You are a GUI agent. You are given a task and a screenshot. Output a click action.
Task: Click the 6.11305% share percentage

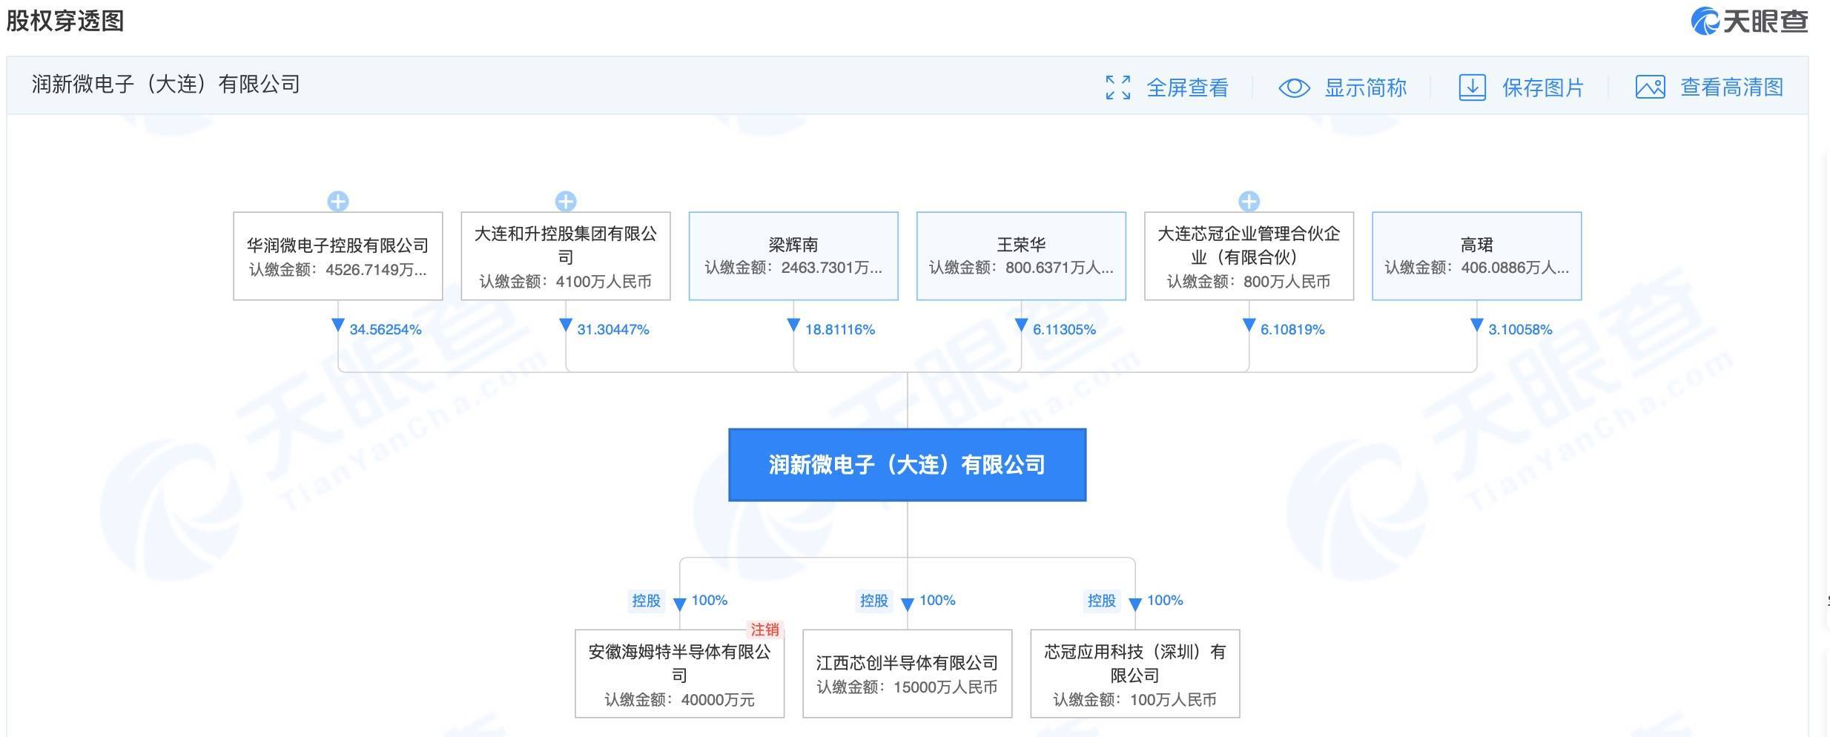point(1064,329)
